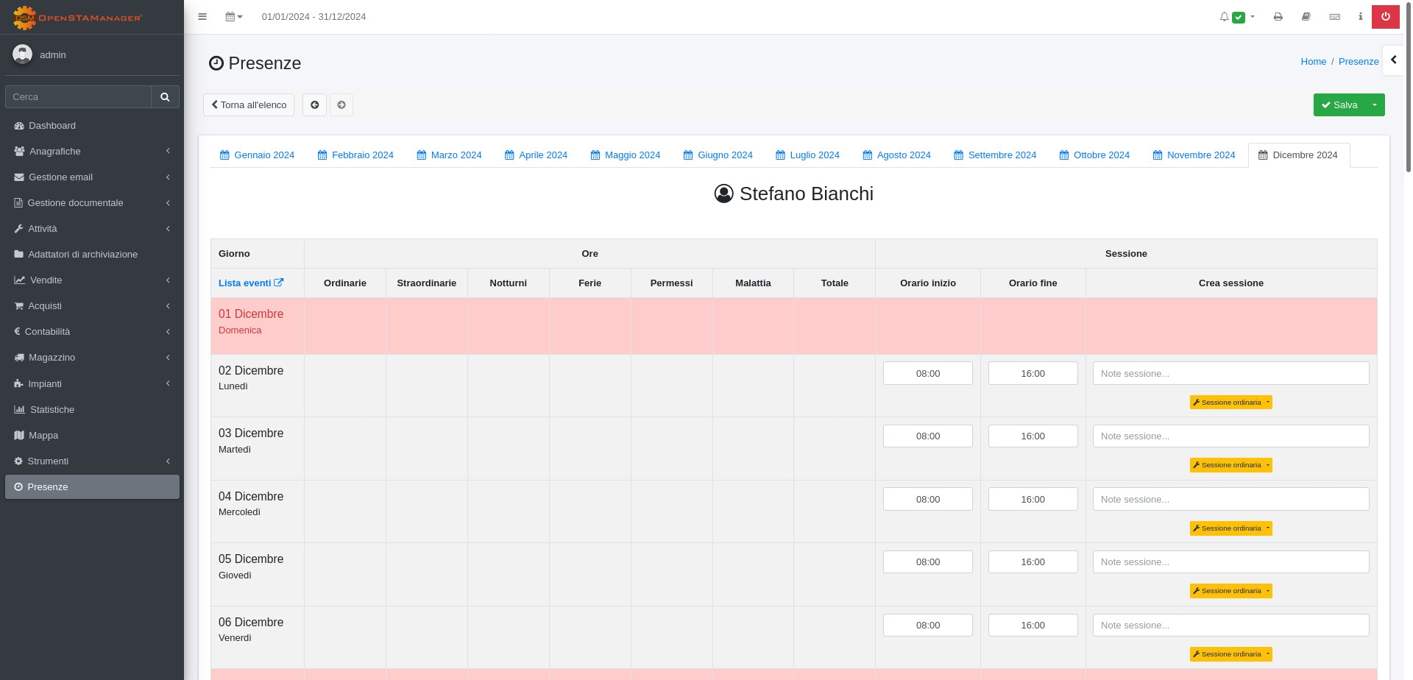Expand Anagrafiche sidebar menu
This screenshot has width=1413, height=680.
92,151
